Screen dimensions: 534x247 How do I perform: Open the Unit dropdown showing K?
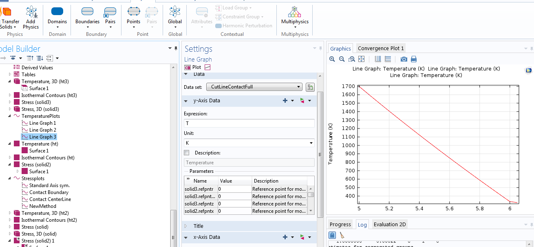click(249, 143)
